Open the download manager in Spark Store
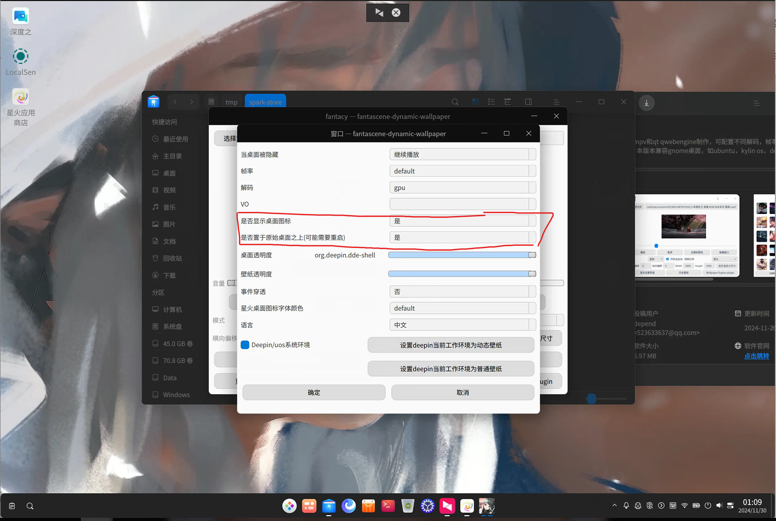Screen dimensions: 776x521 coord(647,103)
